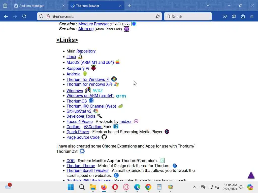258x193 pixels.
Task: Click the GitHub octocat icon
Action: [104, 137]
